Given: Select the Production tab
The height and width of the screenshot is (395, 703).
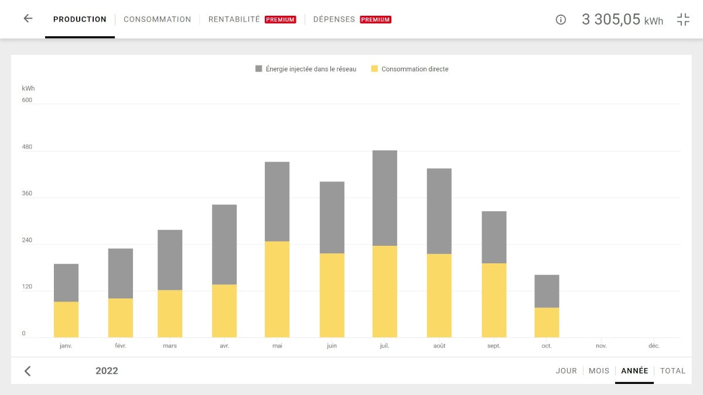Looking at the screenshot, I should 80,19.
